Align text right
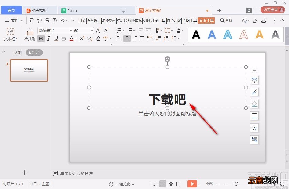 [135, 38]
